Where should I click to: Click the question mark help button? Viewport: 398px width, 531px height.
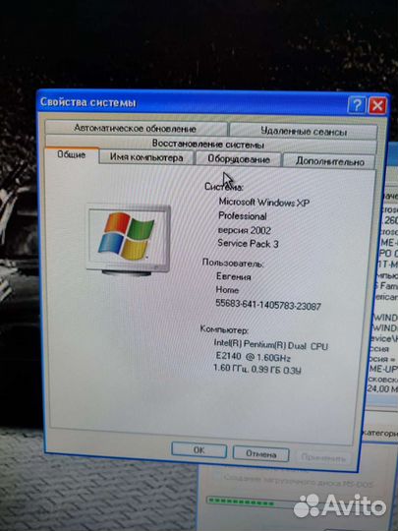click(x=357, y=105)
